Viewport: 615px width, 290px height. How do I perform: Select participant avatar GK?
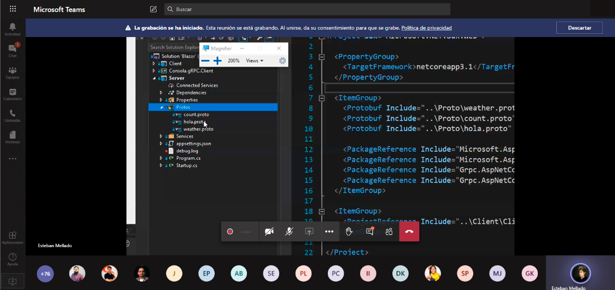pyautogui.click(x=529, y=274)
